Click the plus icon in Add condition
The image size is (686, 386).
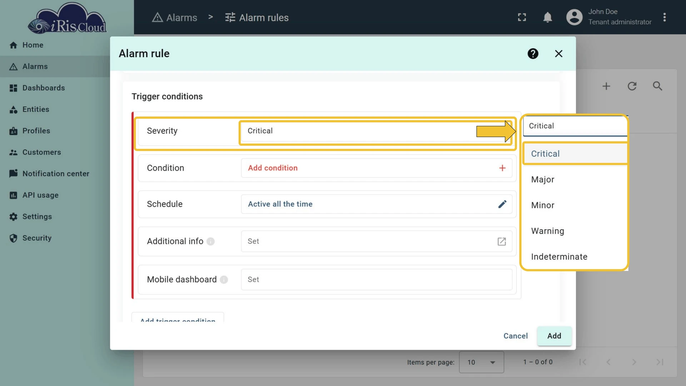click(x=502, y=168)
